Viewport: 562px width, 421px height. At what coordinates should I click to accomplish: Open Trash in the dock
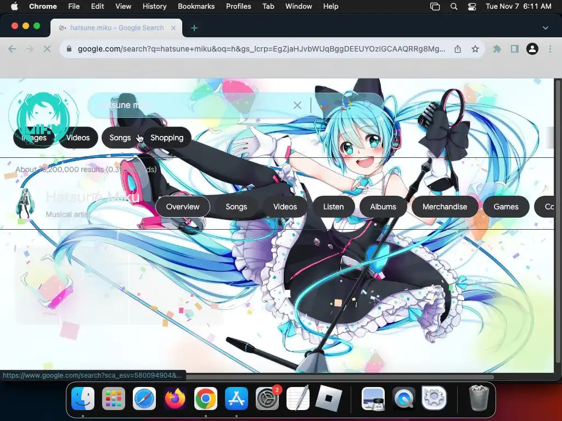pos(479,398)
